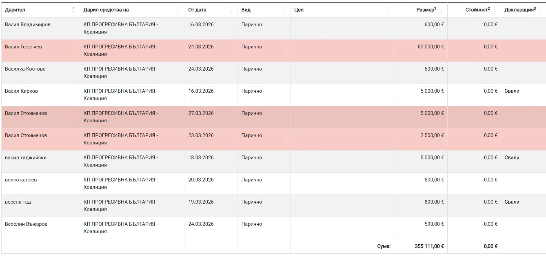
Task: Select the Веселин Въжаров donor name cell
Action: click(26, 224)
